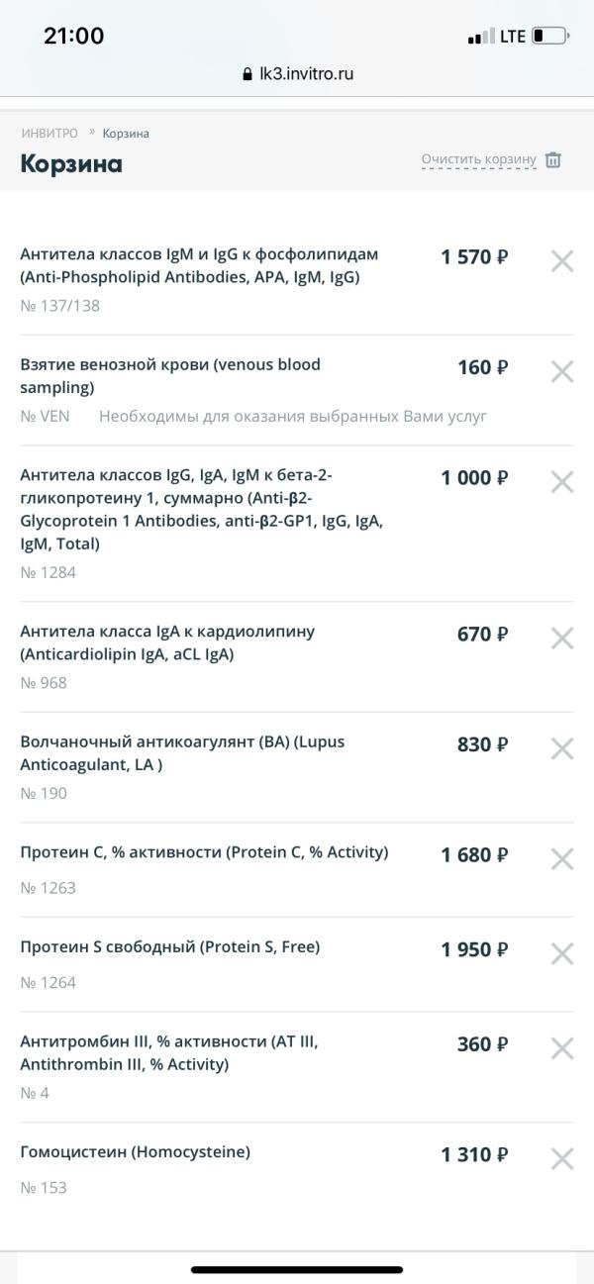Image resolution: width=594 pixels, height=1284 pixels.
Task: Remove Protein S Free from cart
Action: point(562,954)
